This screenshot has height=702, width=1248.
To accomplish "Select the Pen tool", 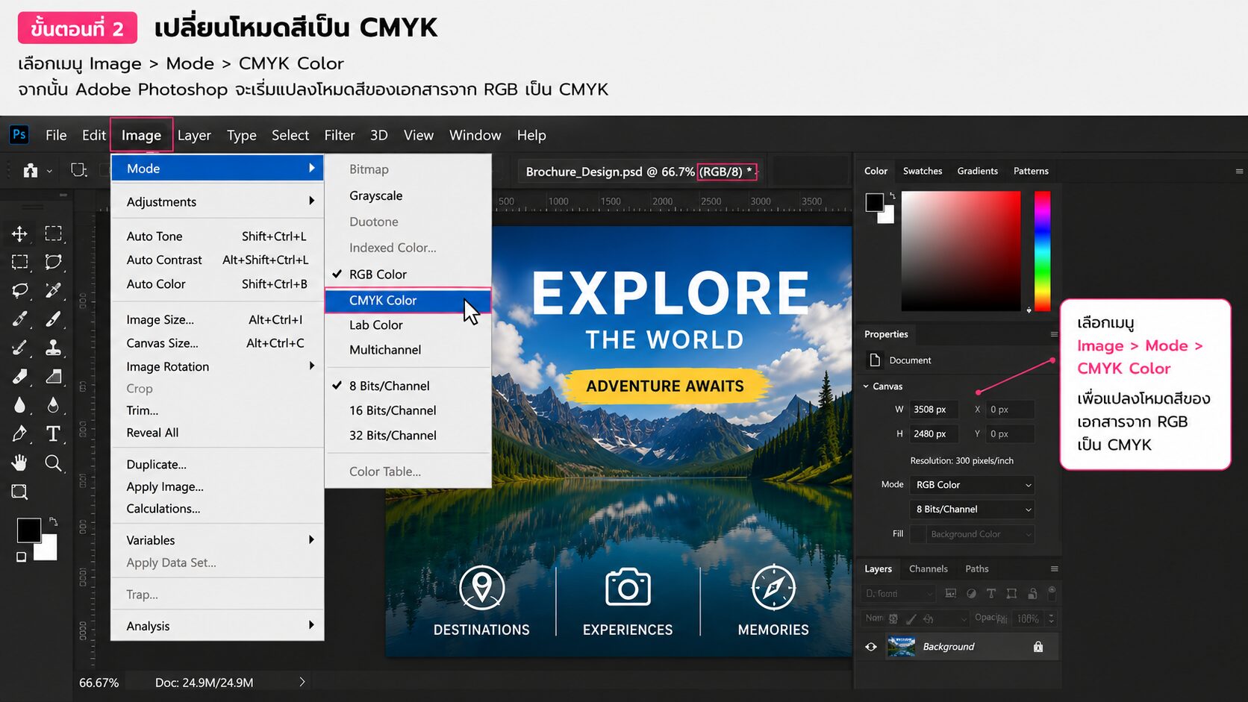I will [19, 433].
